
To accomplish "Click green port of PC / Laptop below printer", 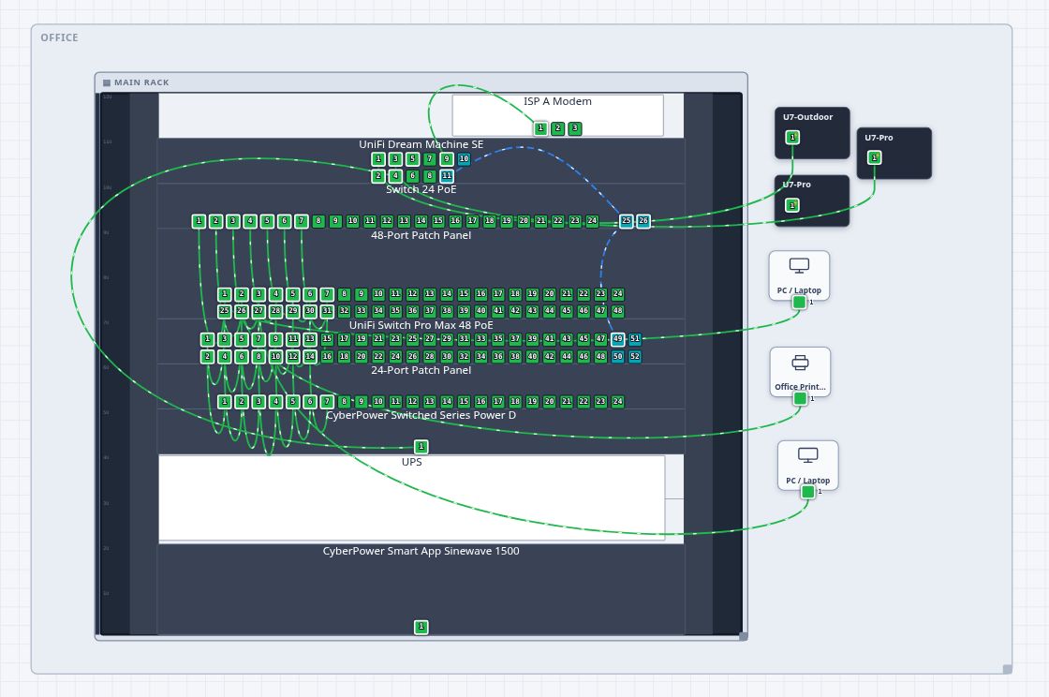I will click(x=808, y=493).
